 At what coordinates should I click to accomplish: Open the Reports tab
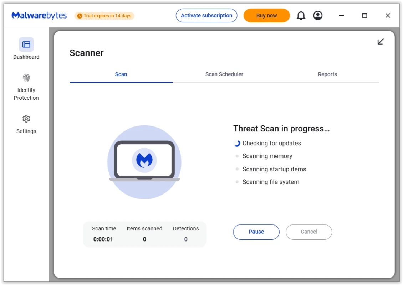coord(327,74)
